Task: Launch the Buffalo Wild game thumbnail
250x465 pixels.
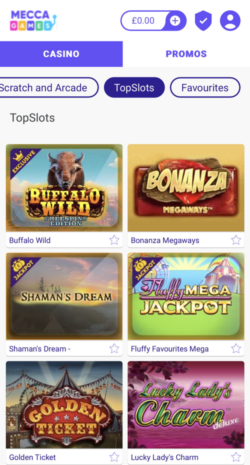Action: click(x=64, y=188)
